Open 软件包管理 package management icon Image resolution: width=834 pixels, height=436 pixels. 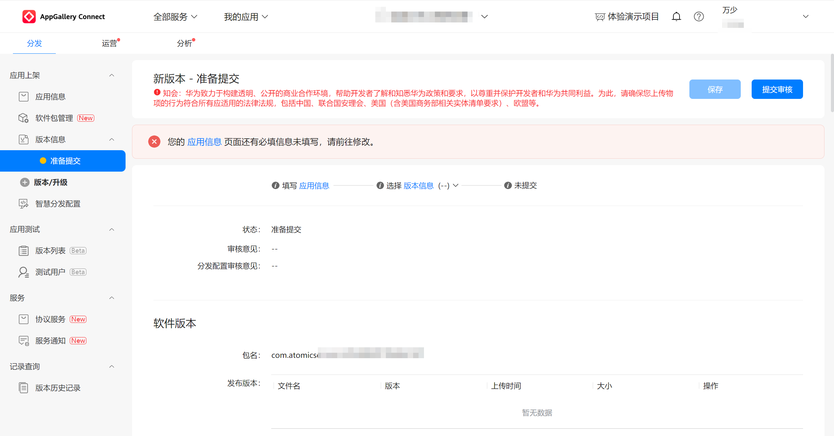click(x=23, y=118)
